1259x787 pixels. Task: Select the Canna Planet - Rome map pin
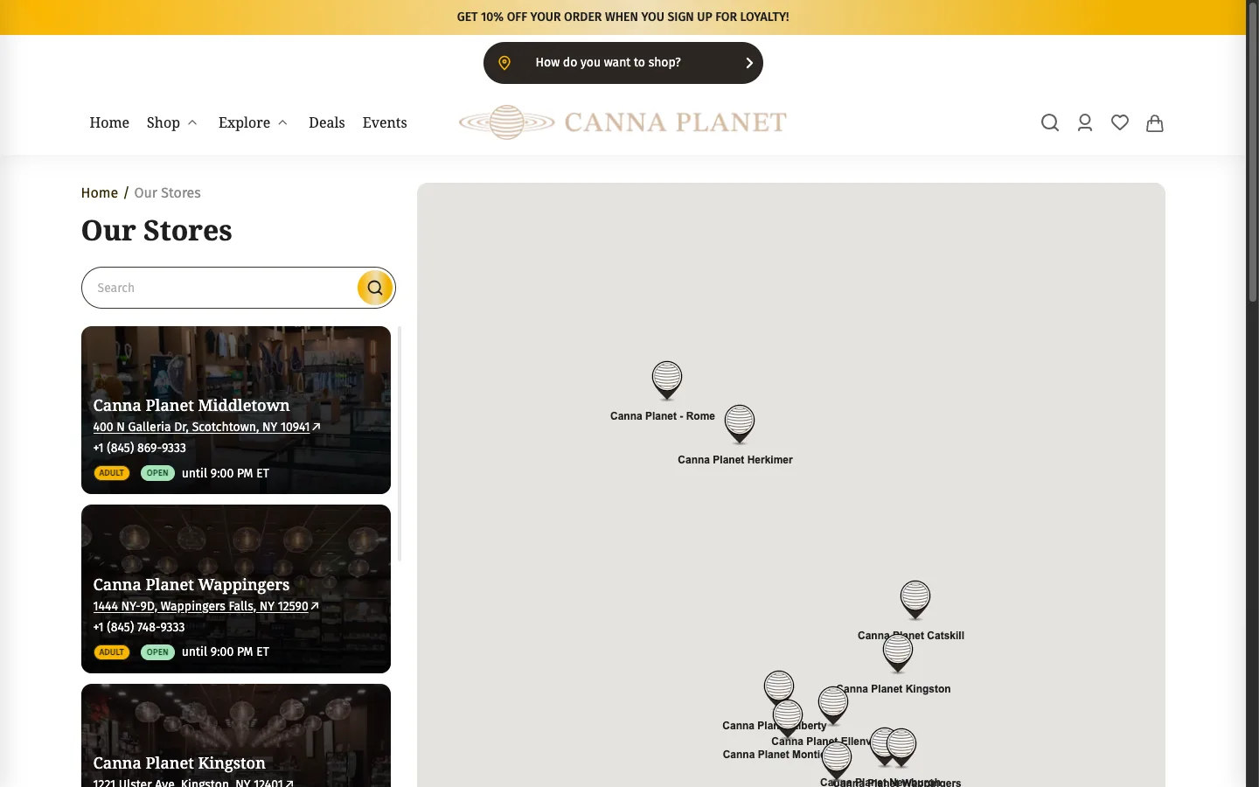pos(667,381)
